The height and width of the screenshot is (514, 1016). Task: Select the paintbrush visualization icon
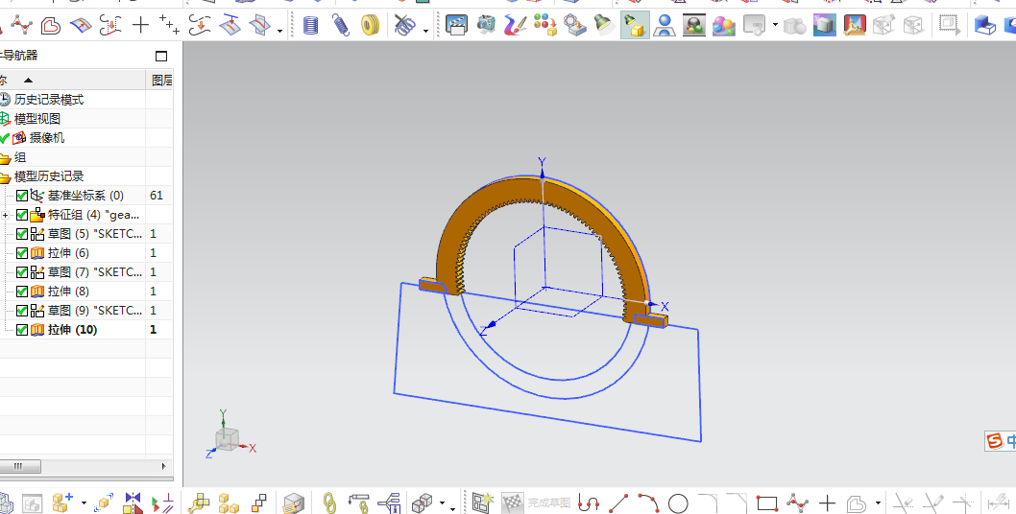coord(515,25)
